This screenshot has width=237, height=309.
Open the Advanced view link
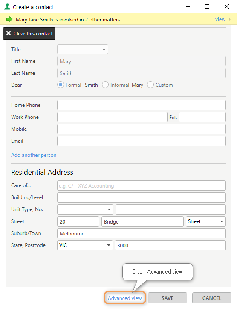(125, 298)
